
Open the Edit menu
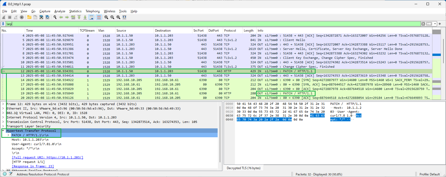[14, 11]
